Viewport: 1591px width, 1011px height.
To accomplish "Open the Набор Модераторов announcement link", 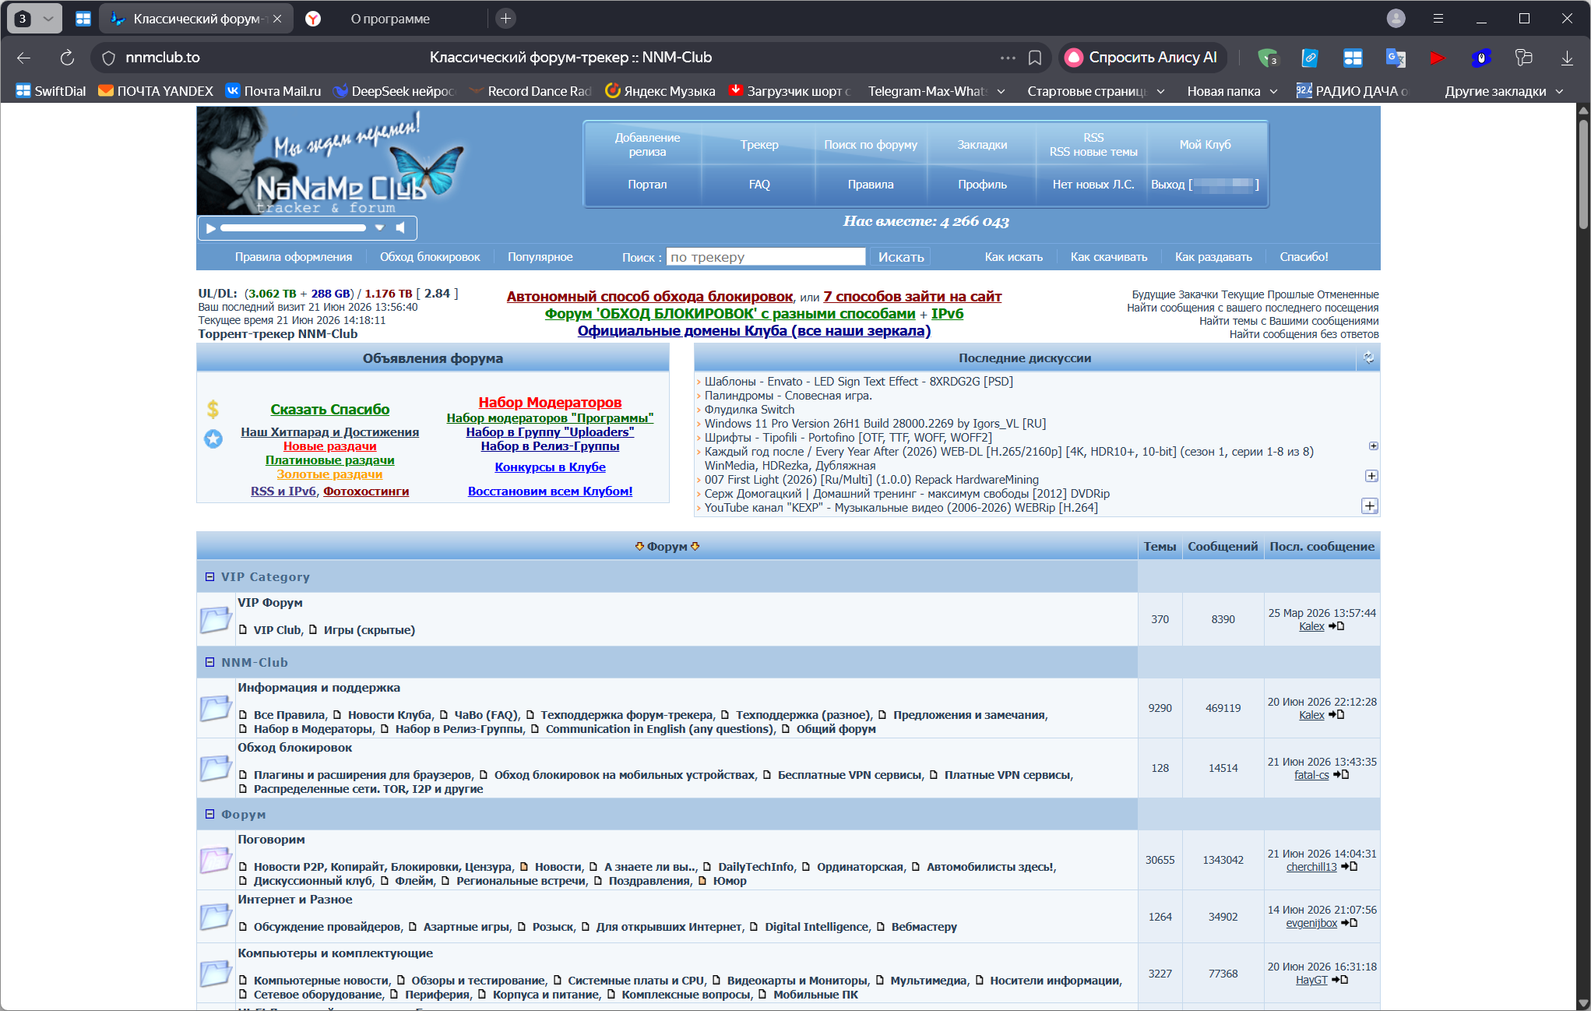I will coord(550,403).
